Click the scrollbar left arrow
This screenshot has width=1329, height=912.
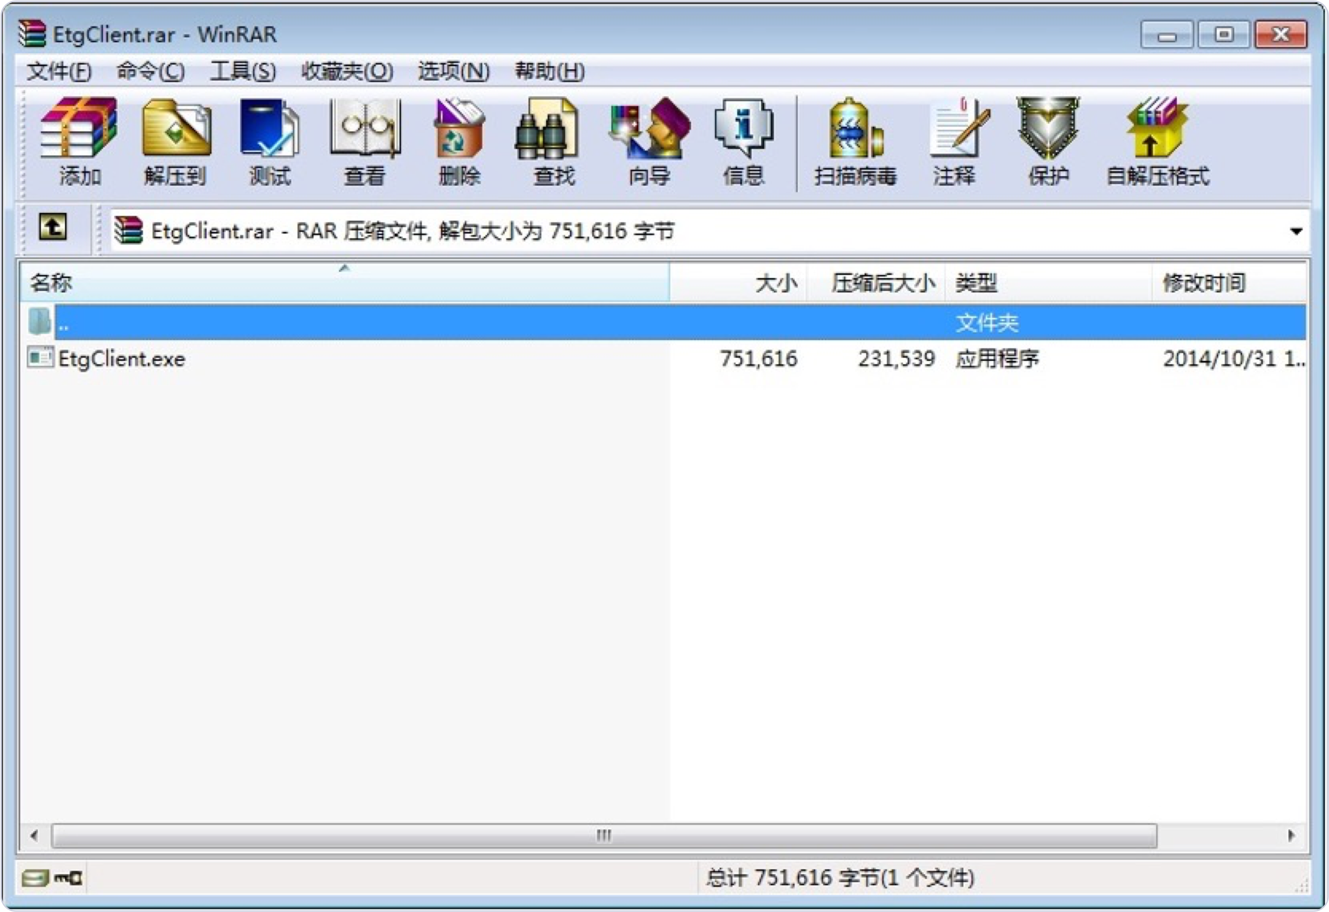34,836
